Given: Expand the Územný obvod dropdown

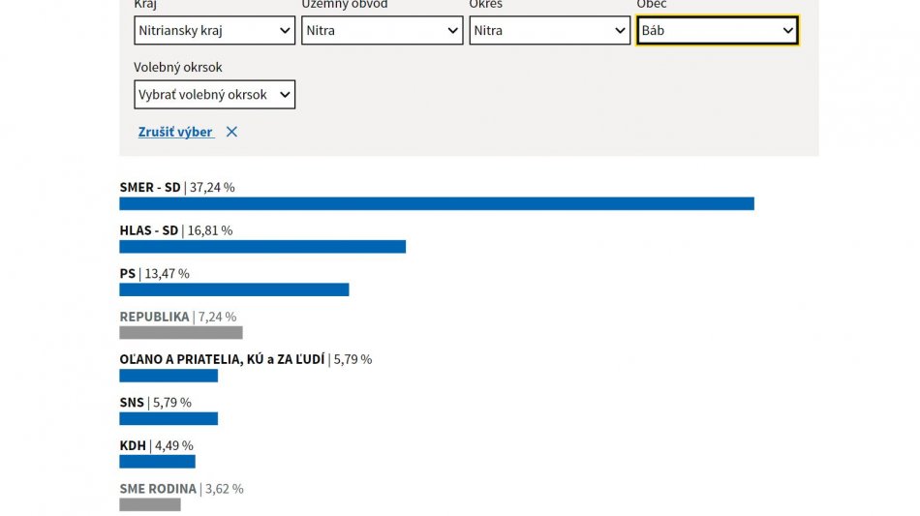Looking at the screenshot, I should click(382, 30).
